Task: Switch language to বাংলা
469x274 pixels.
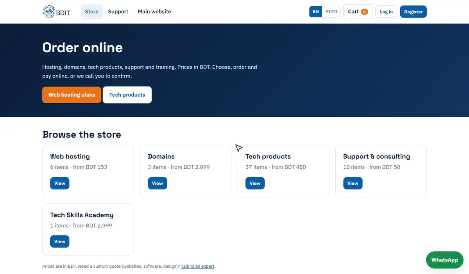Action: coord(331,12)
